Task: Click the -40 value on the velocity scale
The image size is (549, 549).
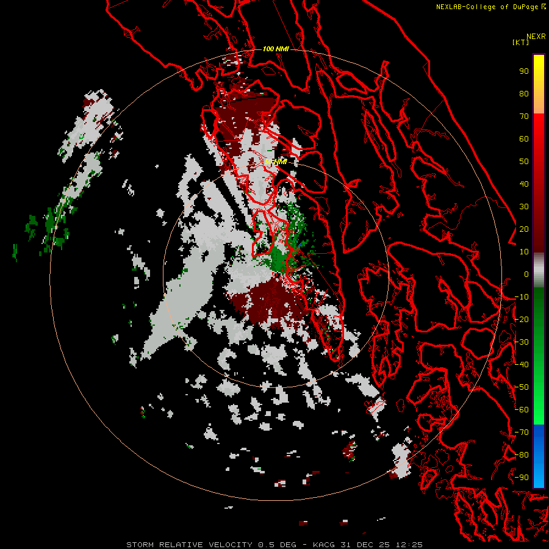Action: (522, 365)
